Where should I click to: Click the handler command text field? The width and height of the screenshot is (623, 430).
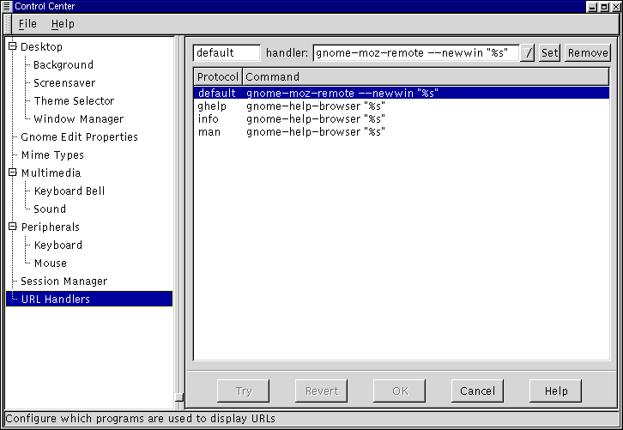click(416, 53)
